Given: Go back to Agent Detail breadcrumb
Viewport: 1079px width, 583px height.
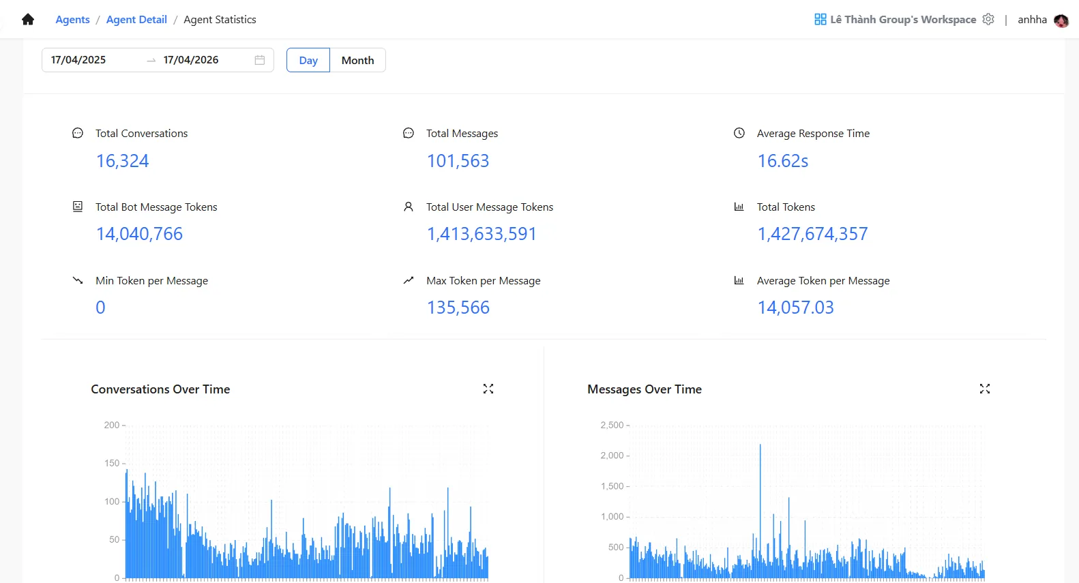Looking at the screenshot, I should (136, 20).
